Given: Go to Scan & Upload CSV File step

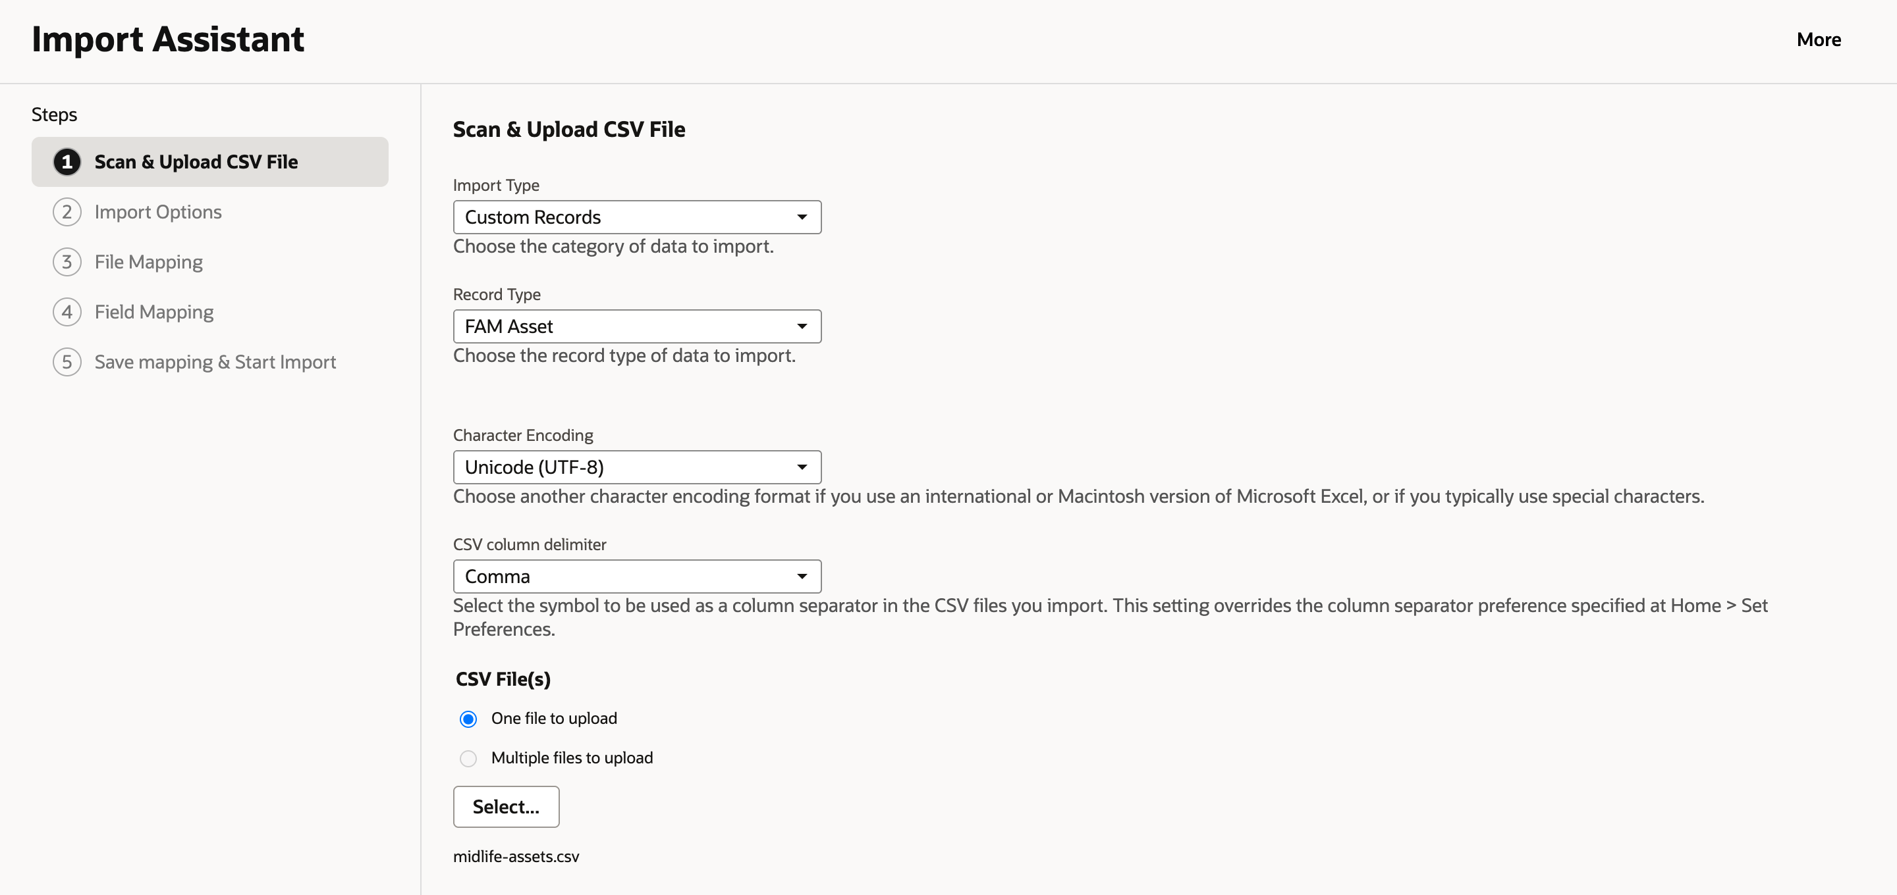Looking at the screenshot, I should tap(210, 162).
